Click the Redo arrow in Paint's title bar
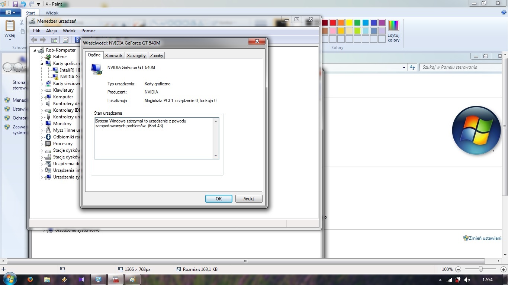 (31, 4)
